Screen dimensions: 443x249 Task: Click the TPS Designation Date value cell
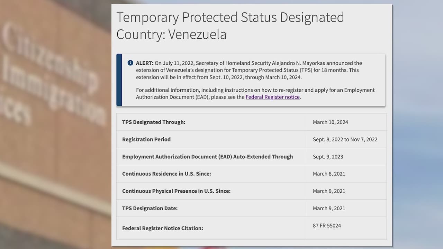pos(329,208)
